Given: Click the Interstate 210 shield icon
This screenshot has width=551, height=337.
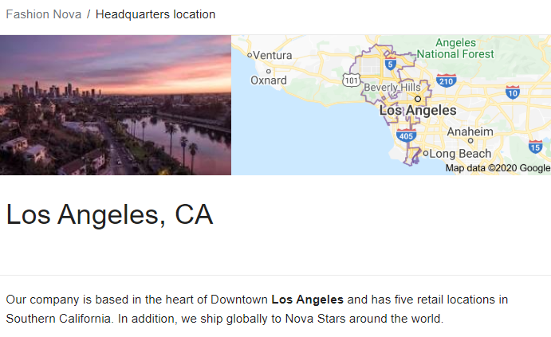Looking at the screenshot, I should tap(447, 80).
